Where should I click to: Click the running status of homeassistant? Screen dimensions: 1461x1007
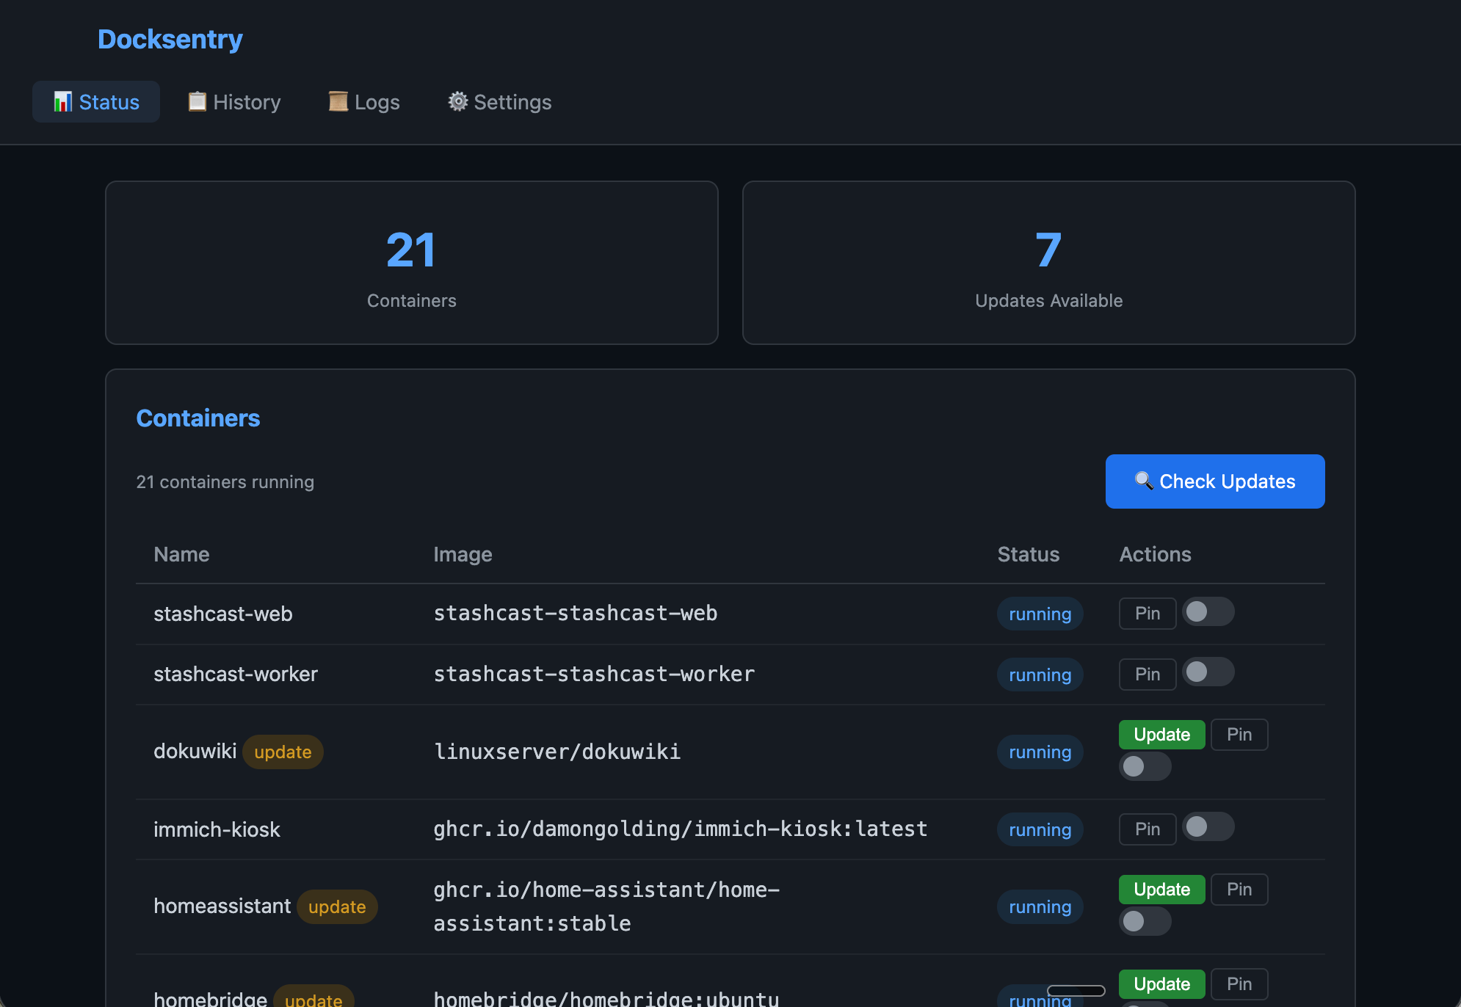coord(1040,907)
